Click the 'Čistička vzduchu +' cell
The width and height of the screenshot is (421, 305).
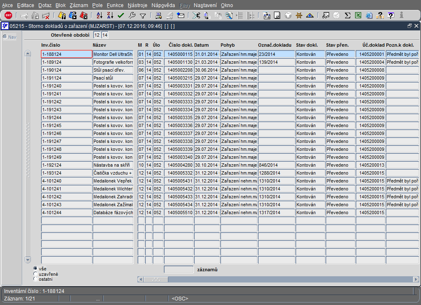pyautogui.click(x=113, y=173)
